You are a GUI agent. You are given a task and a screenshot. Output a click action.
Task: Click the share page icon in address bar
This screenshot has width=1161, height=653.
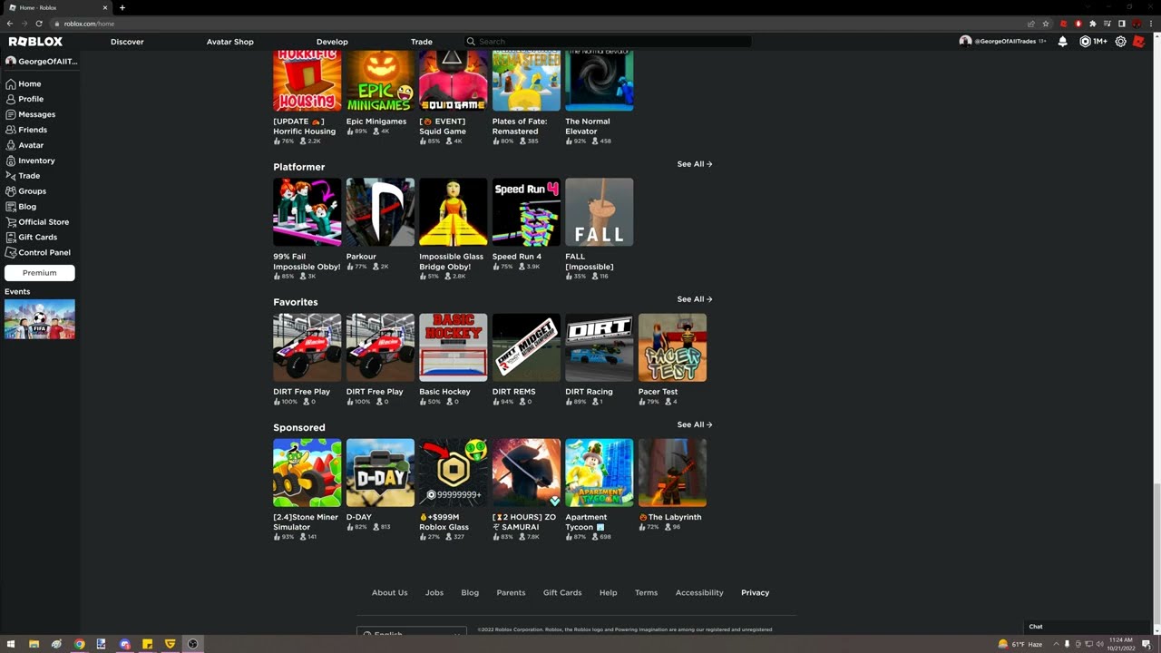(1030, 24)
